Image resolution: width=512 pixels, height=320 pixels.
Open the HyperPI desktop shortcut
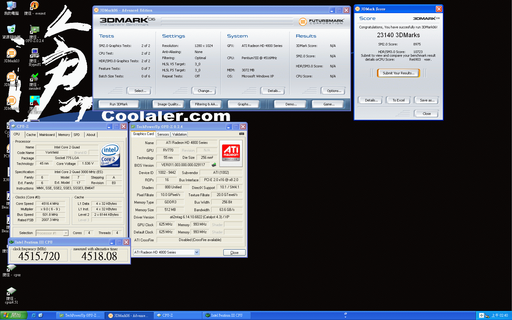click(34, 54)
